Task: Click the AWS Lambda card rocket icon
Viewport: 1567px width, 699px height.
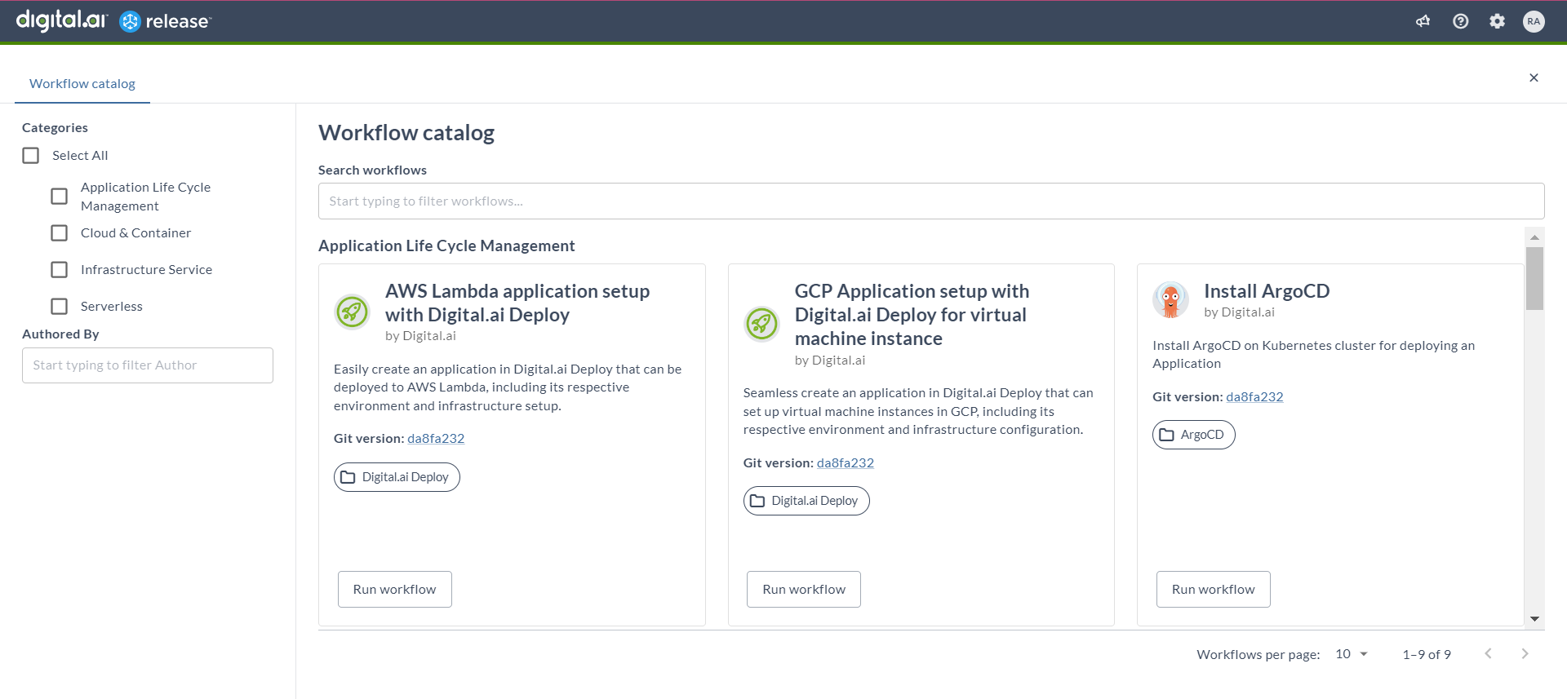Action: 353,312
